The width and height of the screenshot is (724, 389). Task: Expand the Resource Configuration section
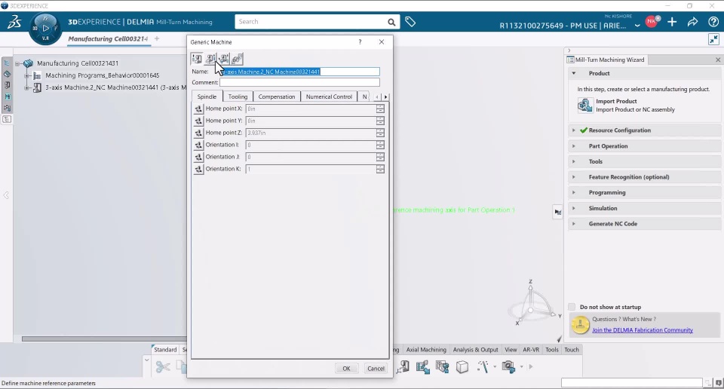(x=574, y=130)
